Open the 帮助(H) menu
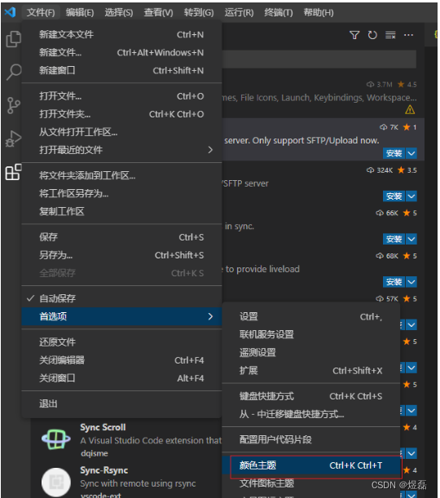Viewport: 440px width, 498px height. click(319, 12)
